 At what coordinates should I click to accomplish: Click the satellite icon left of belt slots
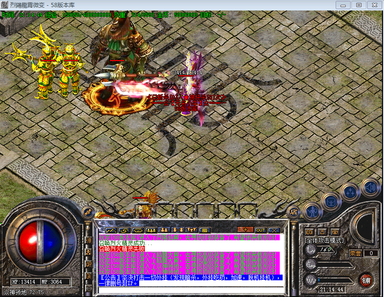tap(88, 213)
